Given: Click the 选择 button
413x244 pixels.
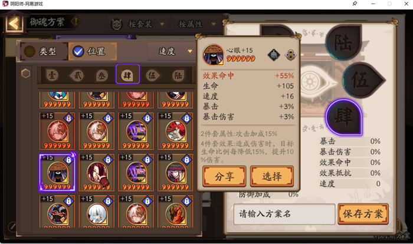Looking at the screenshot, I should (x=272, y=176).
